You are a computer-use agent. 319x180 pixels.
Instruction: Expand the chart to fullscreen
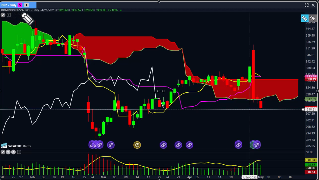click(307, 5)
